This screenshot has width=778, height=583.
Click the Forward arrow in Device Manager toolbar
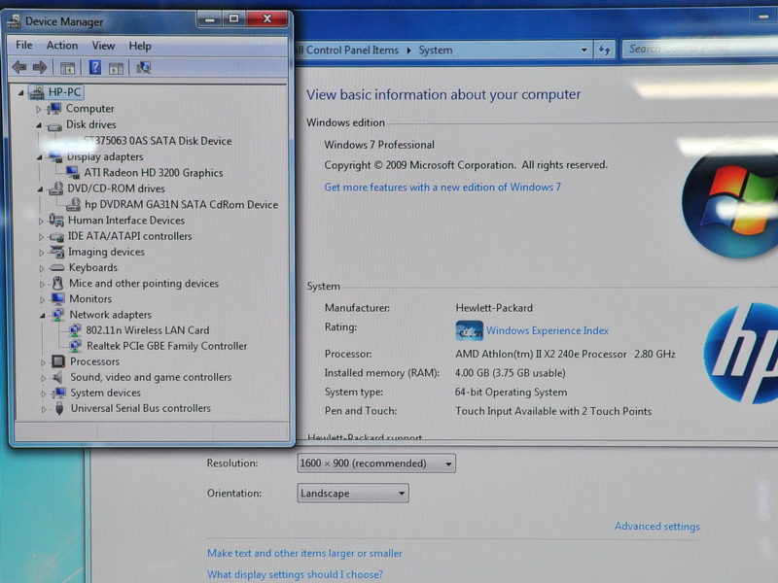click(40, 67)
